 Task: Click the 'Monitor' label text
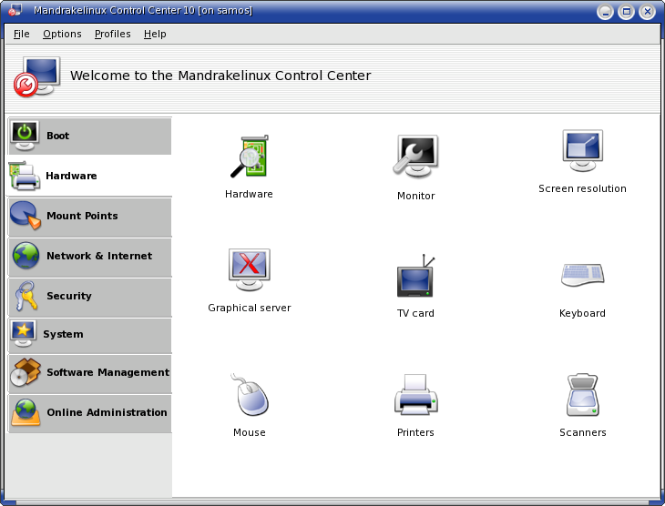click(x=415, y=196)
